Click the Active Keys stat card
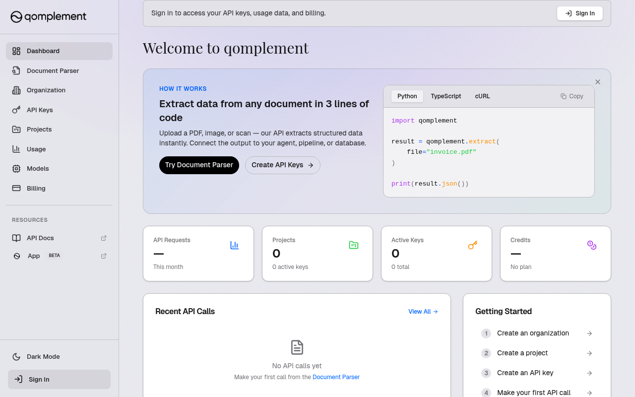635x397 pixels. point(437,254)
